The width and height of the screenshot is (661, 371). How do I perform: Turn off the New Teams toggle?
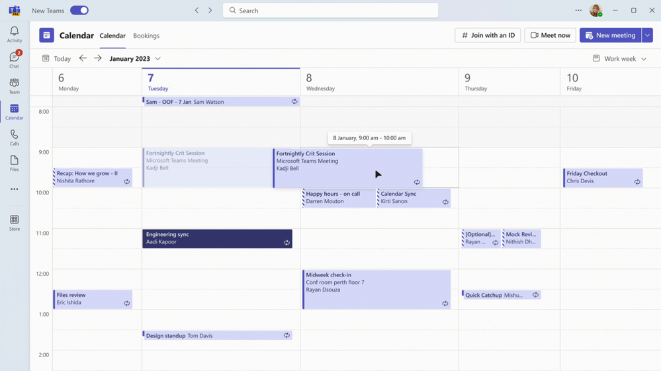pyautogui.click(x=79, y=11)
